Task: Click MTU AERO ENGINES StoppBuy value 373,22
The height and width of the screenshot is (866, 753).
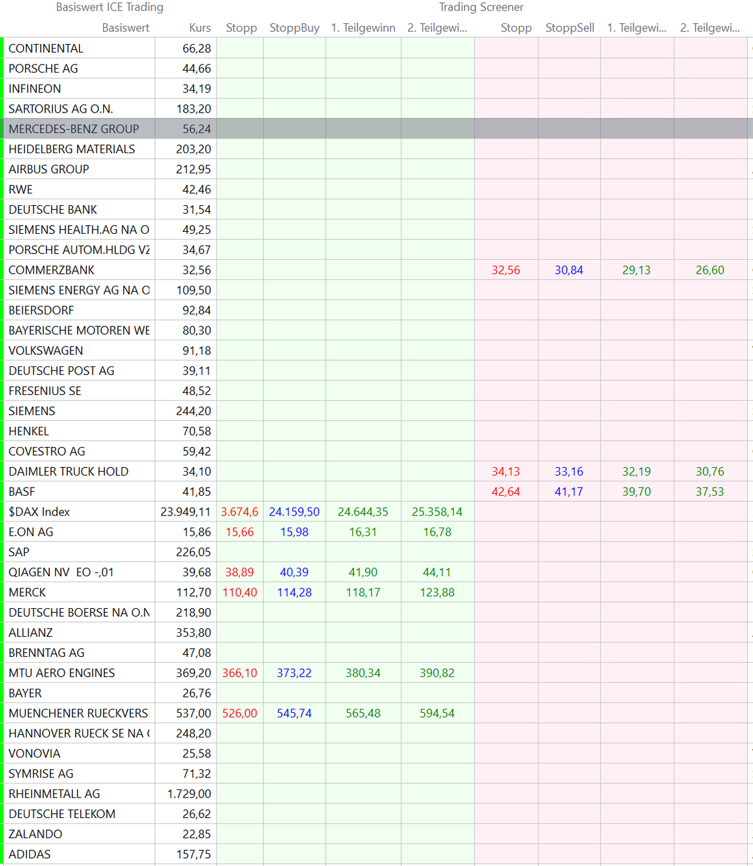Action: [x=294, y=673]
